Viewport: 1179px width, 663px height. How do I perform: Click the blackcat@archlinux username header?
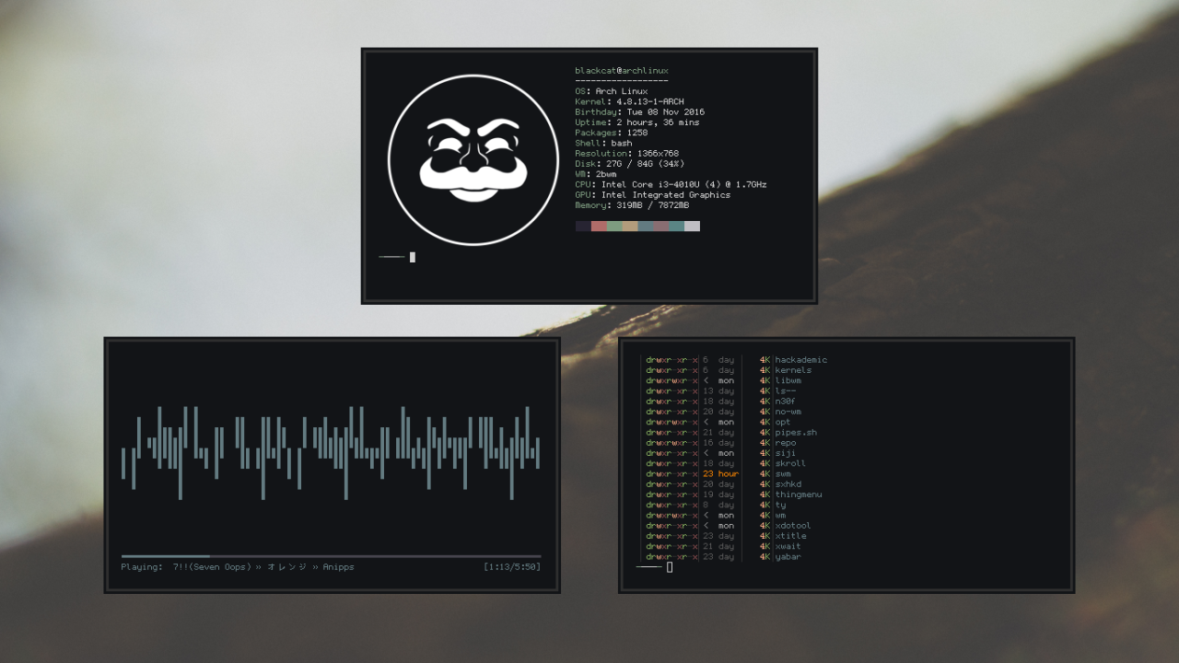pyautogui.click(x=622, y=71)
